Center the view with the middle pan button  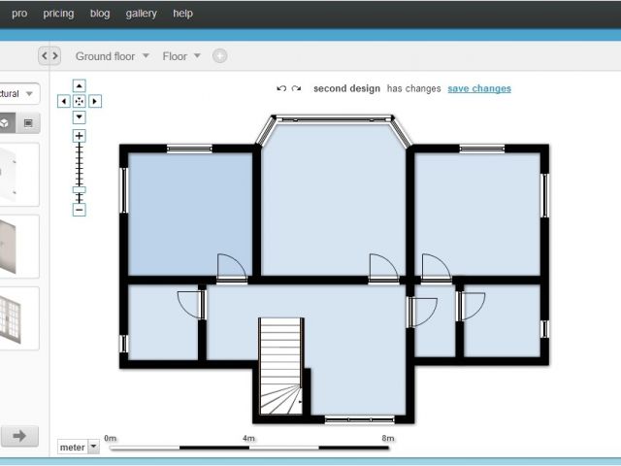[x=80, y=101]
